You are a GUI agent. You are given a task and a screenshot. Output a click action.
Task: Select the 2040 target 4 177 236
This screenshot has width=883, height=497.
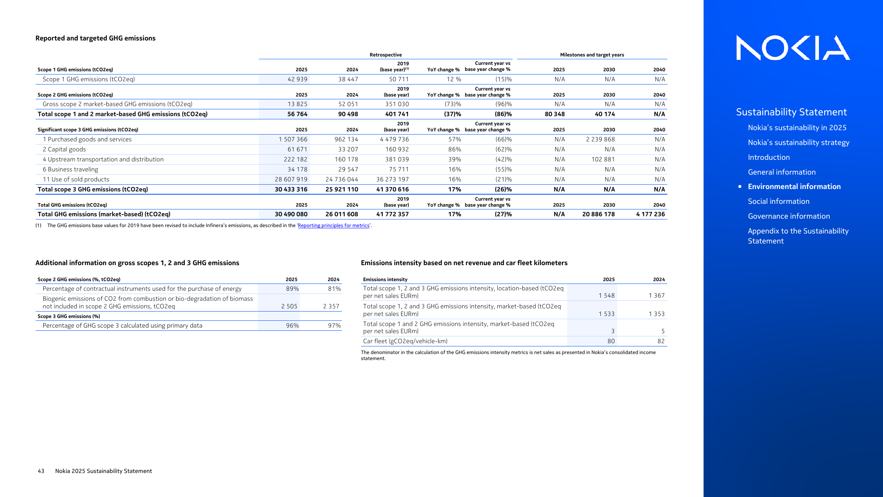click(650, 214)
